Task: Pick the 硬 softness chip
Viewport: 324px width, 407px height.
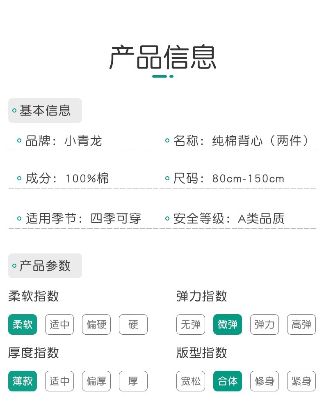Action: tap(133, 324)
